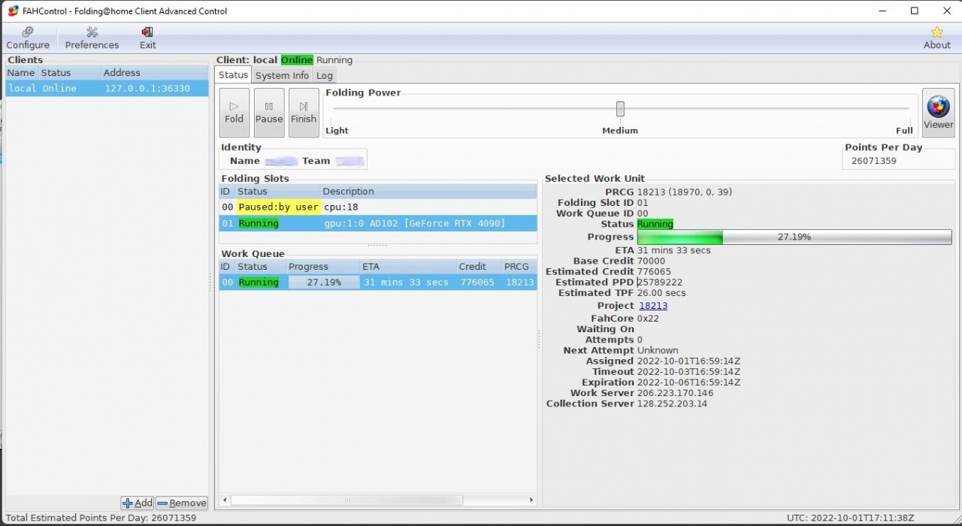This screenshot has width=962, height=526.
Task: Open Preferences from the toolbar
Action: pos(92,38)
